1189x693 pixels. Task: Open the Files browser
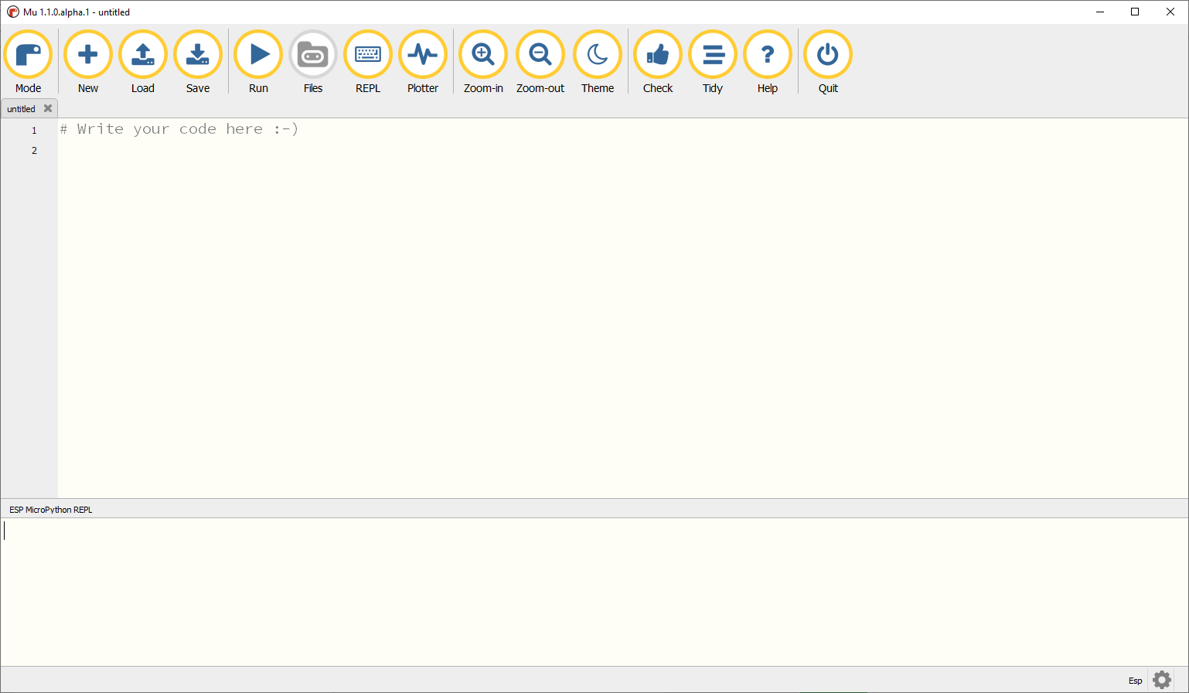tap(312, 54)
